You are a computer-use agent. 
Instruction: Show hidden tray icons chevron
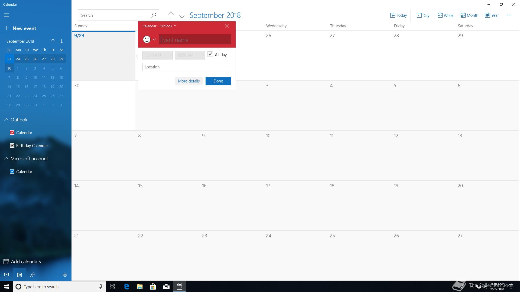(472, 287)
